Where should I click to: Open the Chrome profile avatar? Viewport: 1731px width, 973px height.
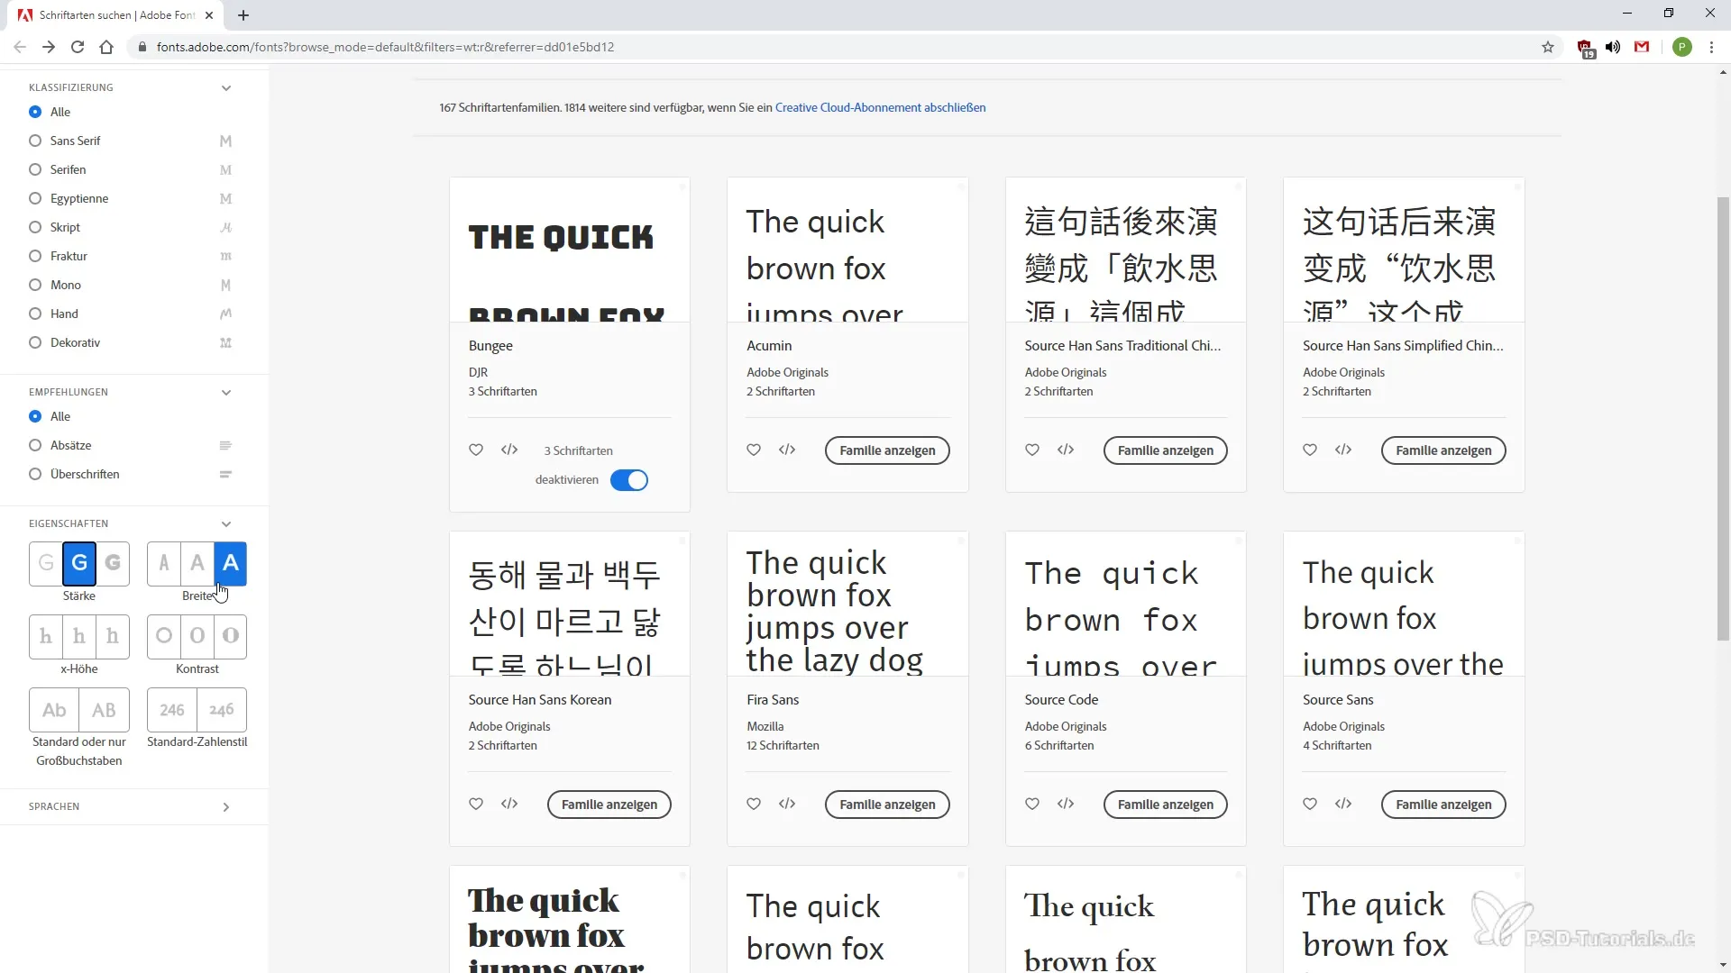(x=1681, y=47)
